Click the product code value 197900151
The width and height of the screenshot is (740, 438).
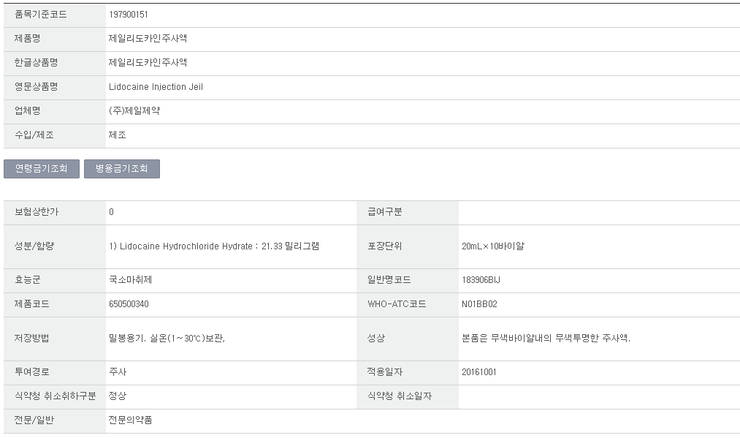tap(129, 15)
